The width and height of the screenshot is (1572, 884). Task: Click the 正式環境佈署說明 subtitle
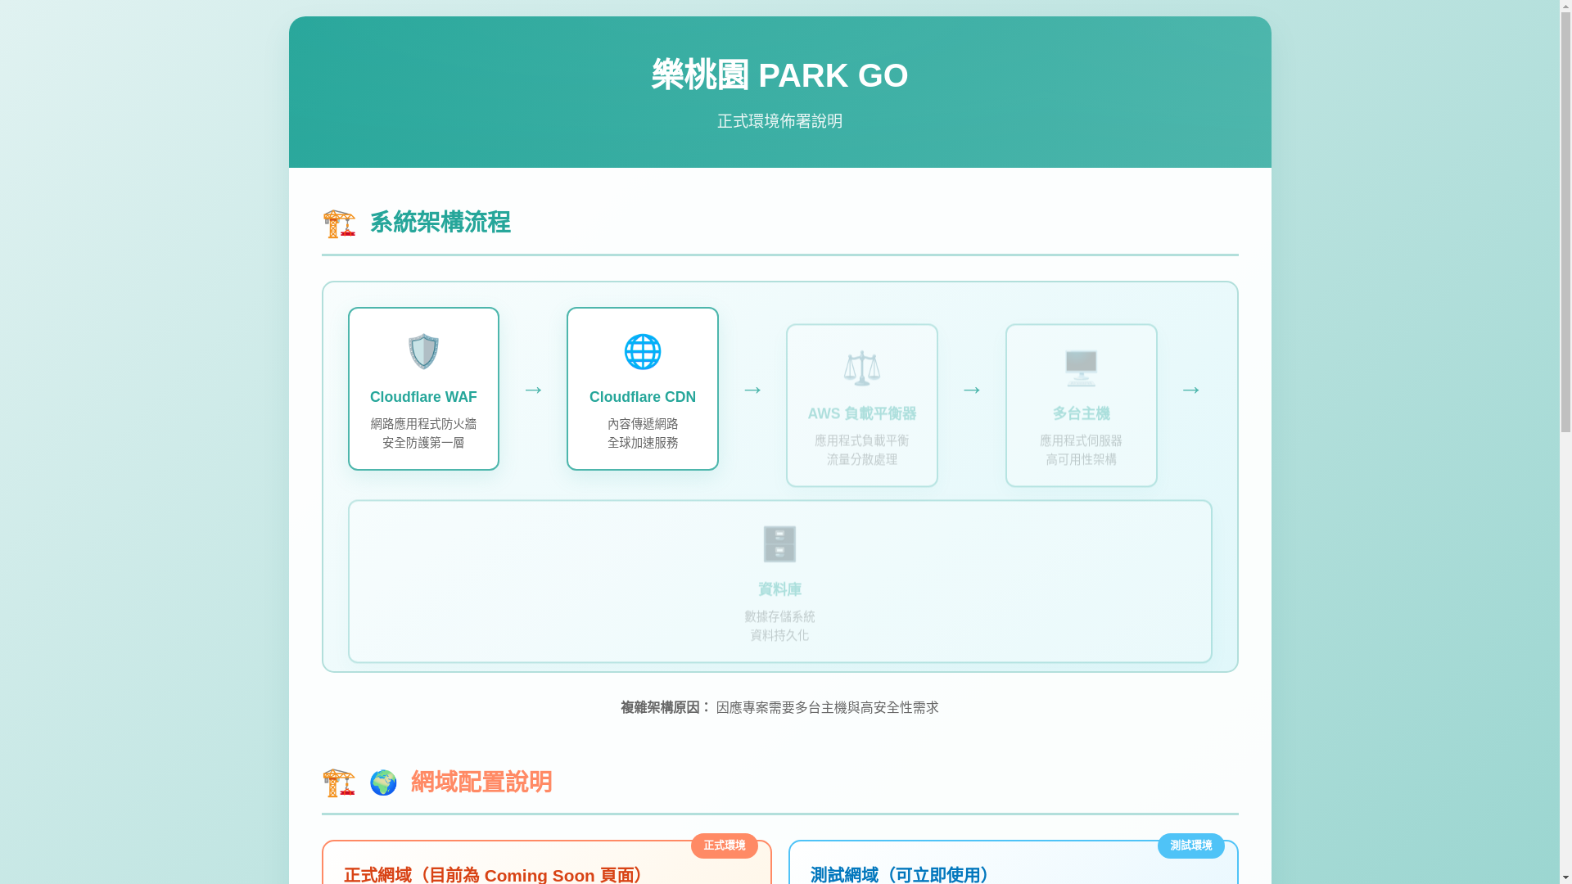[779, 121]
